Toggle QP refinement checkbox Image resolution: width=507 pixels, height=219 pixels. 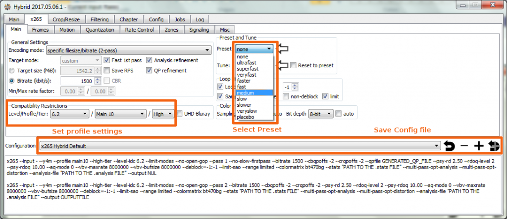pyautogui.click(x=149, y=70)
